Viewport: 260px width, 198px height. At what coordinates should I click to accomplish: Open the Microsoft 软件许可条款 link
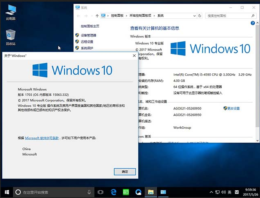click(42, 138)
